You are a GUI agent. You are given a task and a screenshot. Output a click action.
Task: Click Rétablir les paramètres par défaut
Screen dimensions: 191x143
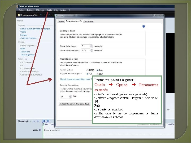(x=75, y=104)
